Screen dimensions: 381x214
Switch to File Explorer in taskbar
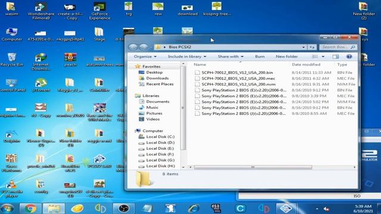(x=54, y=209)
